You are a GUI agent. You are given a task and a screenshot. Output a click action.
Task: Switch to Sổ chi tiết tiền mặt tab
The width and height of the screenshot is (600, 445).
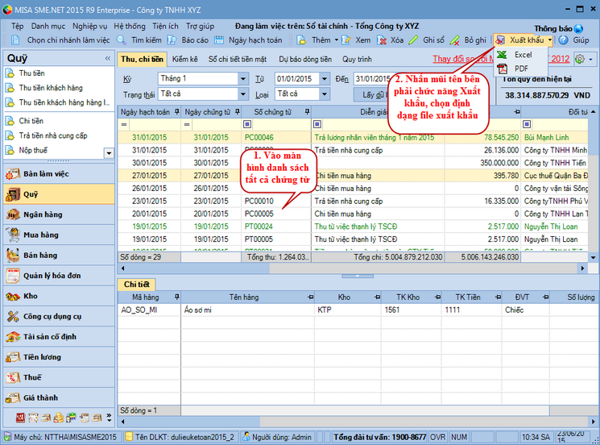238,59
